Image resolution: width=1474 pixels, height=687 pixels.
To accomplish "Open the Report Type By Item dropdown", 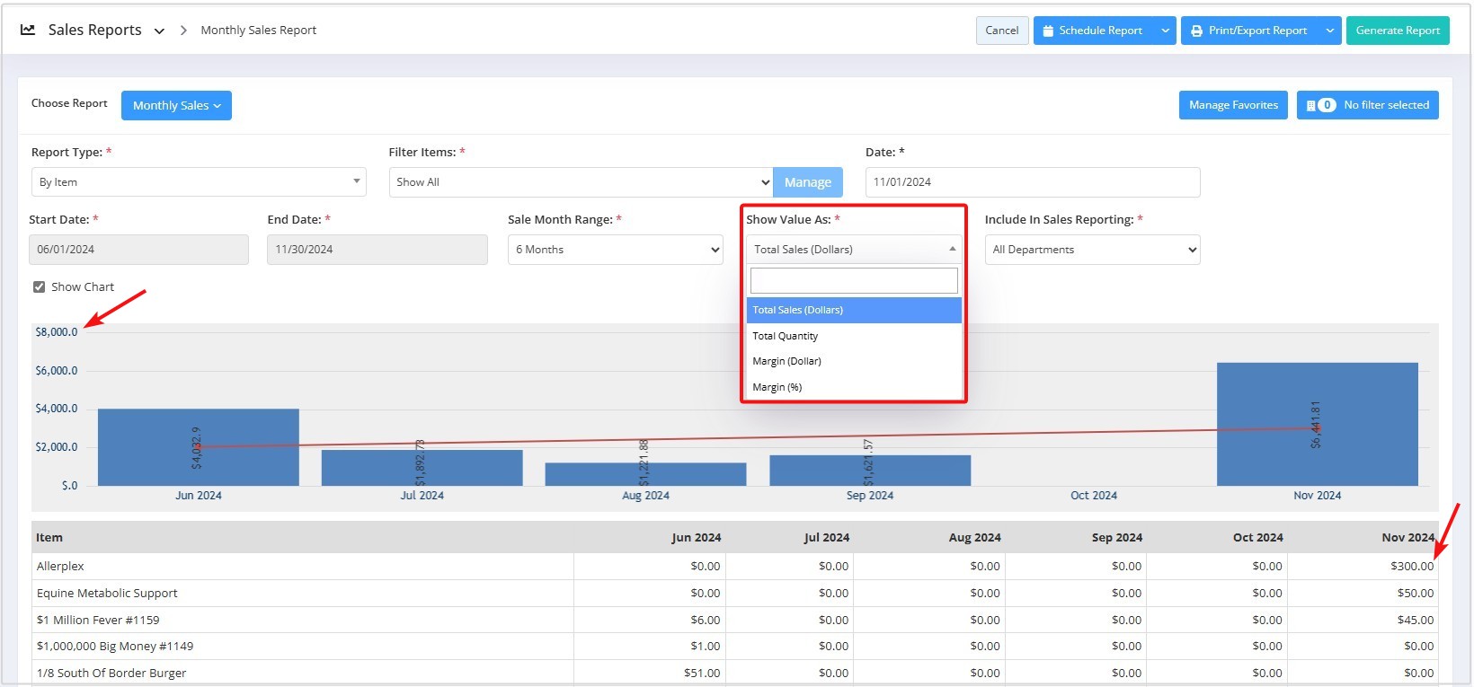I will pos(199,181).
